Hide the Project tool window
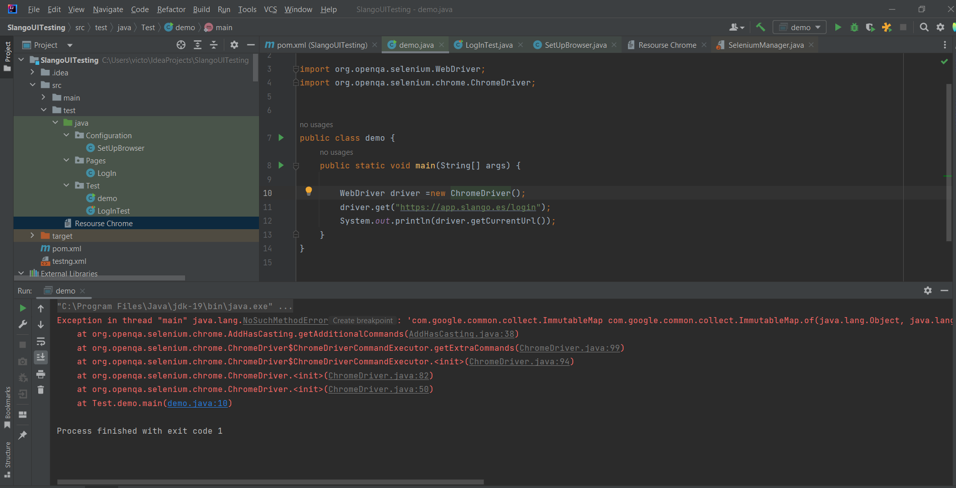Screen dimensions: 956x488 coord(250,45)
